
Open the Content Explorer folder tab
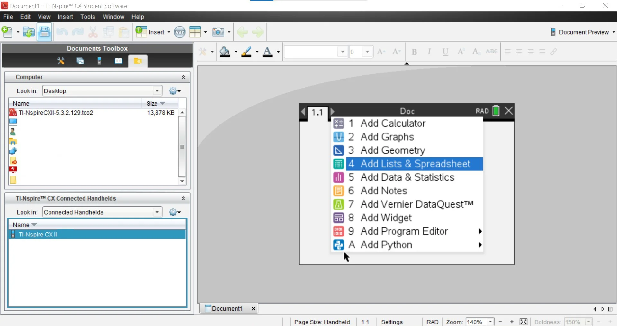tap(138, 61)
